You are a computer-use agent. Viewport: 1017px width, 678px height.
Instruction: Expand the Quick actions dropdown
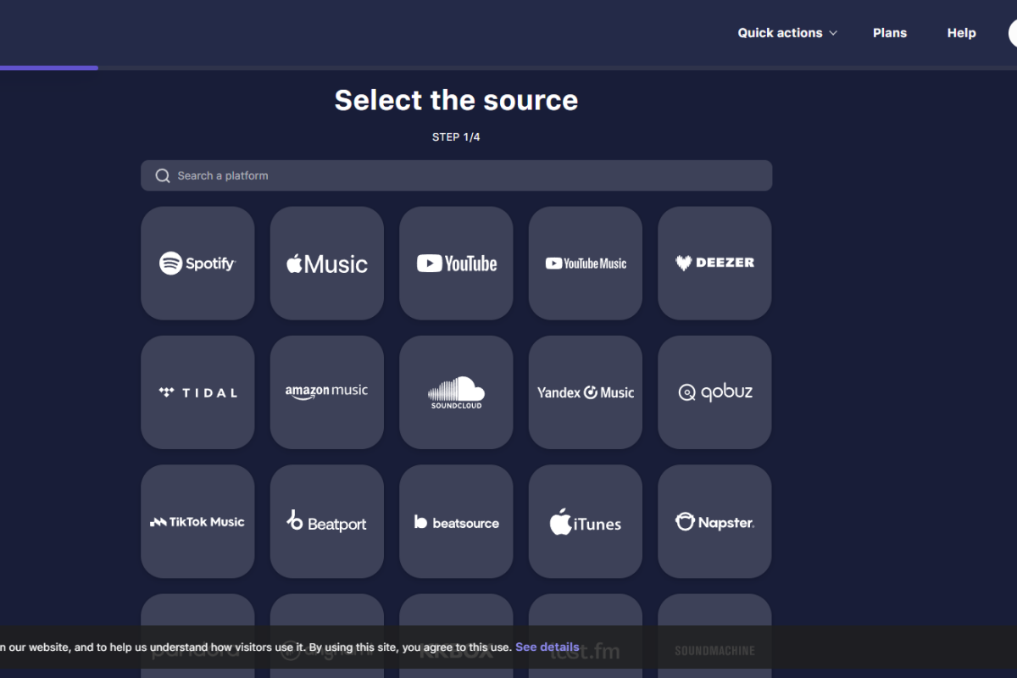click(x=786, y=33)
